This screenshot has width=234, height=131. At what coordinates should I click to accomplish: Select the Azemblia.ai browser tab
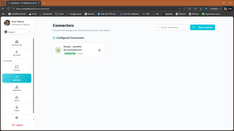(24, 3)
